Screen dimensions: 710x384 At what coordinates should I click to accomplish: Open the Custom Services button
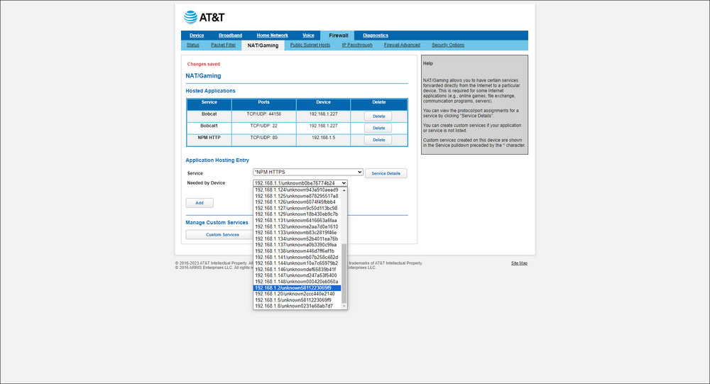[222, 234]
